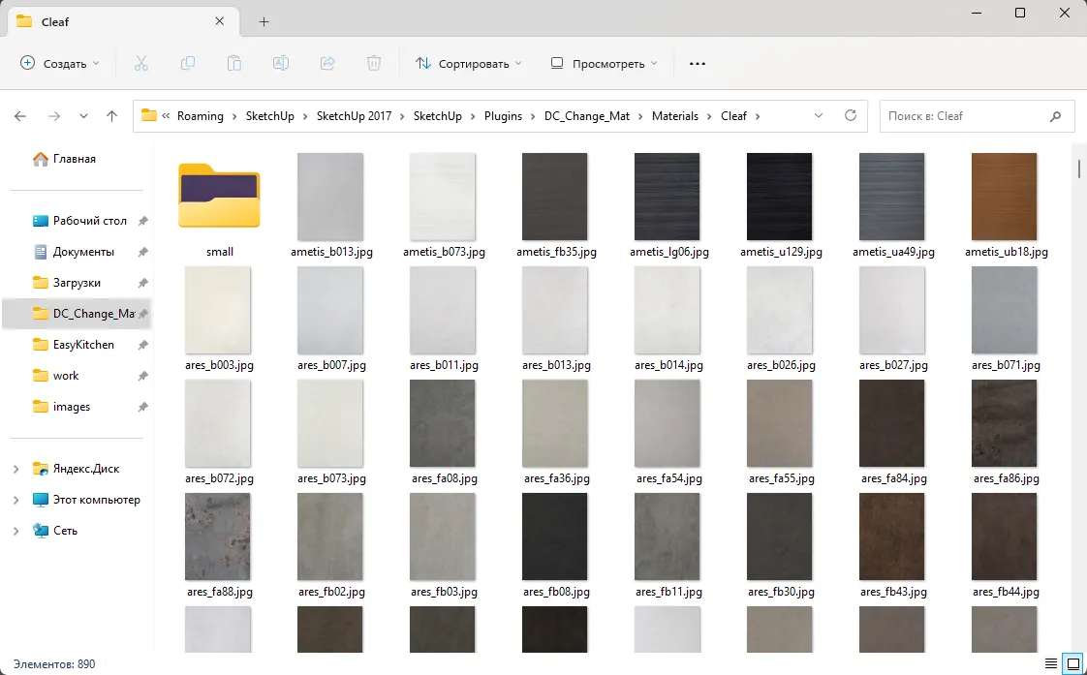This screenshot has width=1087, height=675.
Task: Switch to details list view in status bar
Action: click(1051, 664)
